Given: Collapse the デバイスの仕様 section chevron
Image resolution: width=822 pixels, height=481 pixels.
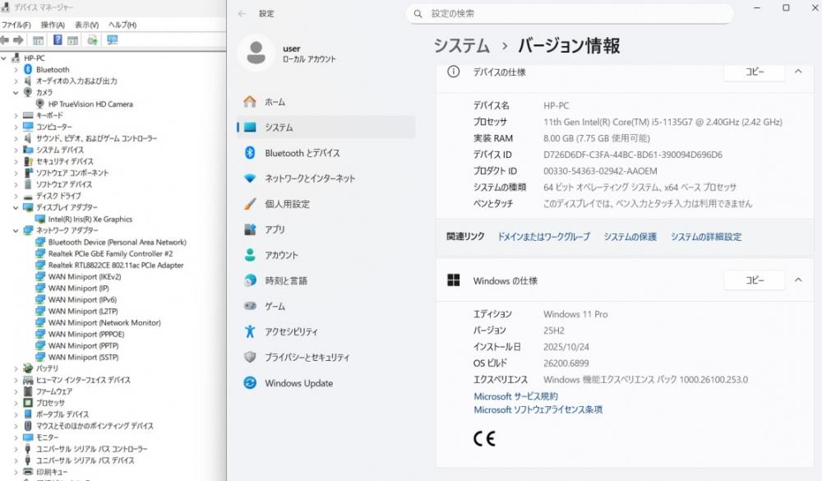Looking at the screenshot, I should [797, 72].
